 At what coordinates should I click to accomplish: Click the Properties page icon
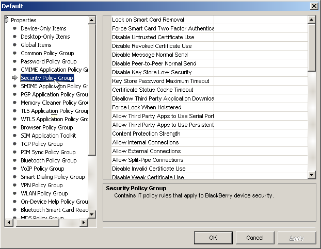(7, 20)
